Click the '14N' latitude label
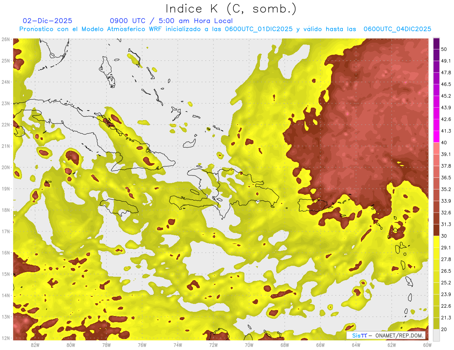The image size is (454, 350). tap(6, 295)
